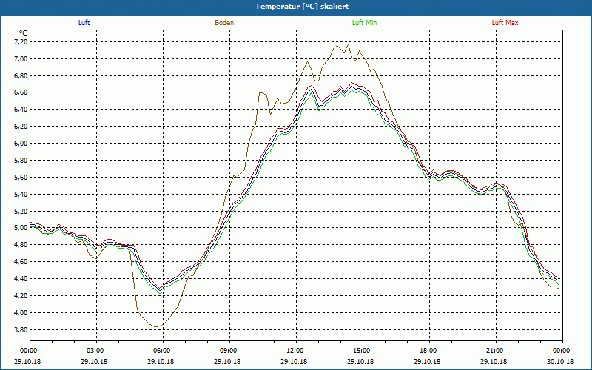Click the 3,80 y-axis value
Viewport: 592px width, 370px height.
point(21,329)
